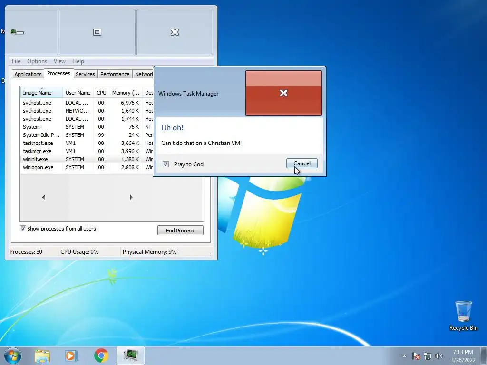Image resolution: width=487 pixels, height=365 pixels.
Task: Open the View menu
Action: 59,61
